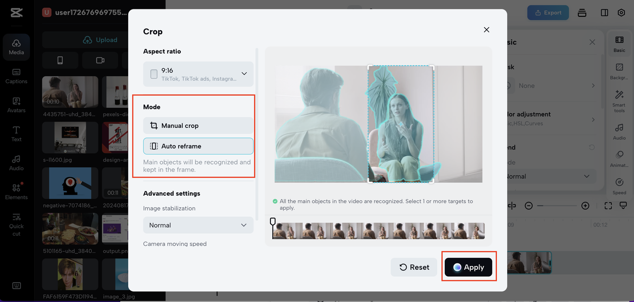Close the Basic properties panel
634x302 pixels.
592,42
